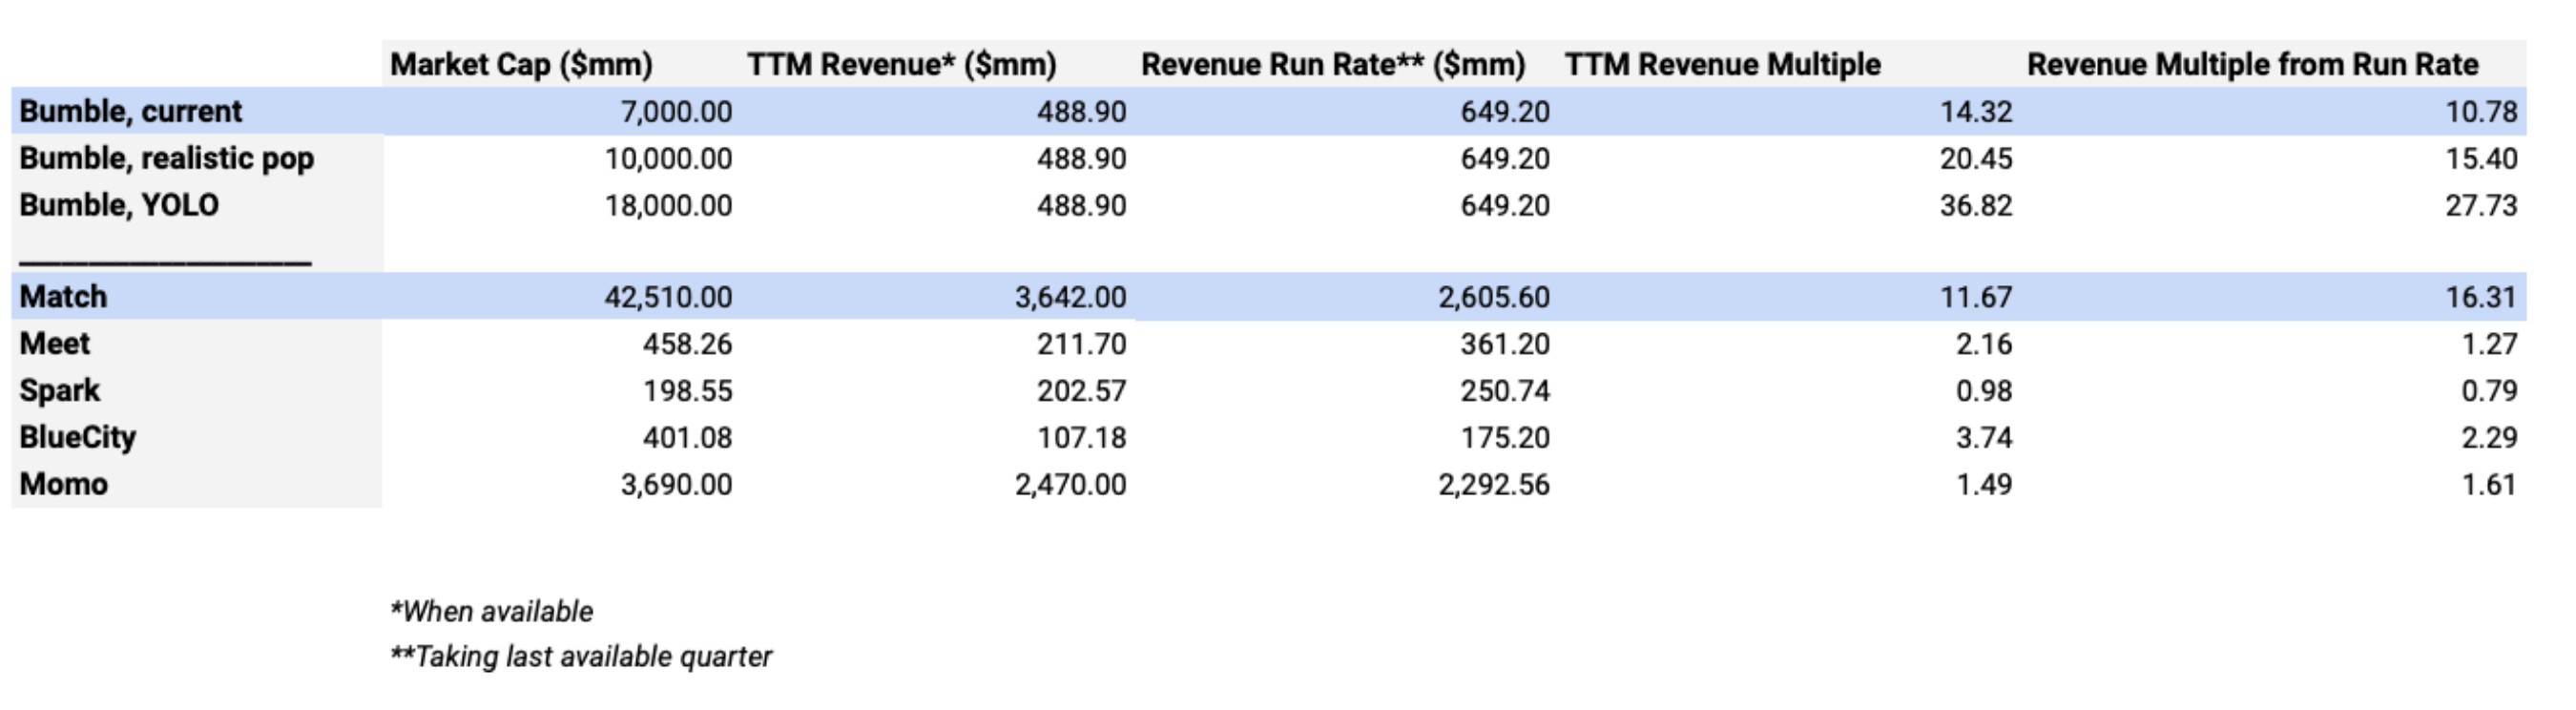Click Spark TTM multiple 0.98
The height and width of the screenshot is (710, 2576).
(1984, 391)
